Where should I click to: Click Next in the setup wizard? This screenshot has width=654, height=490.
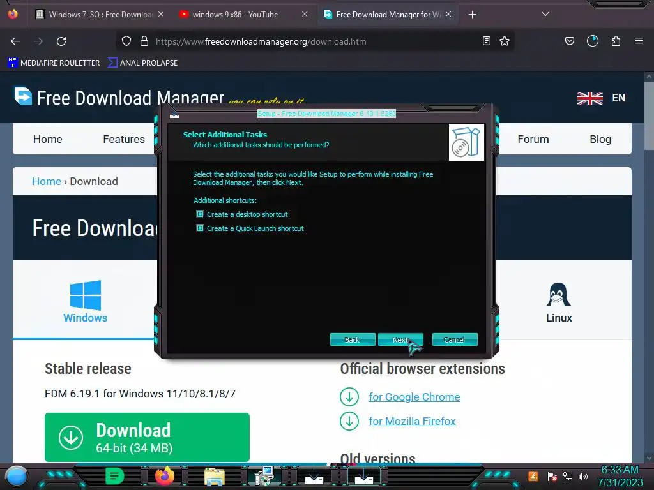pyautogui.click(x=400, y=339)
